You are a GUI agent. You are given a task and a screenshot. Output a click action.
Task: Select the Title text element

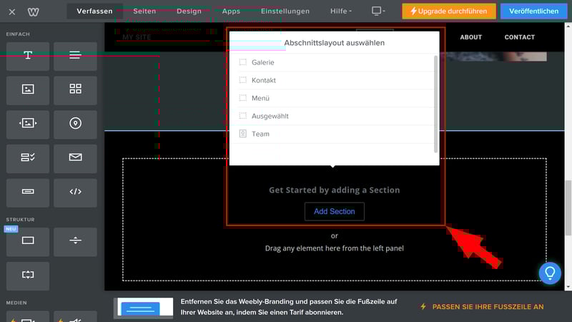[x=28, y=56]
